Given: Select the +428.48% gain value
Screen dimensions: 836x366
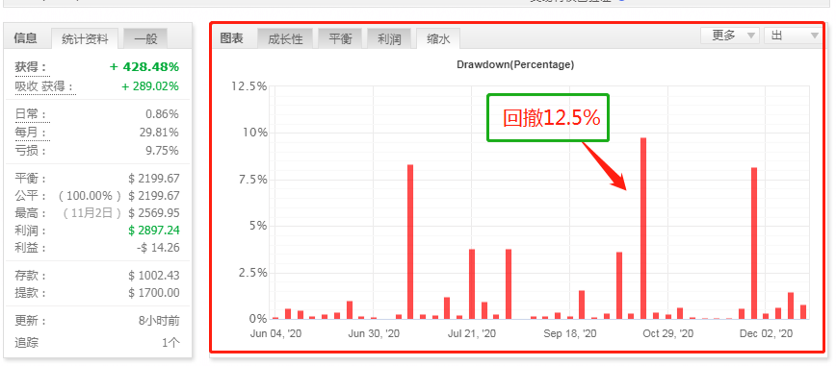Looking at the screenshot, I should tap(144, 67).
